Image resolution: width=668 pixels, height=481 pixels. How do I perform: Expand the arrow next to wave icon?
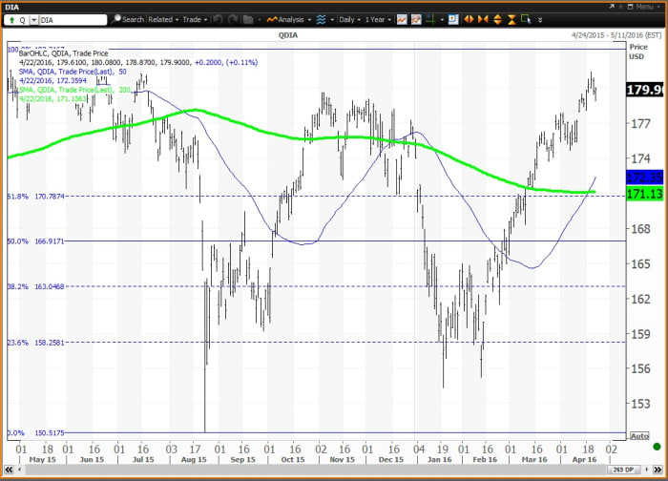coord(332,20)
